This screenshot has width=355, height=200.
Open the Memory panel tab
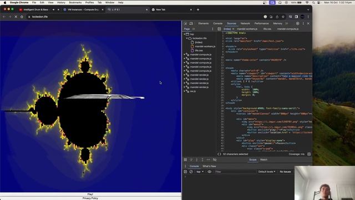point(277,23)
